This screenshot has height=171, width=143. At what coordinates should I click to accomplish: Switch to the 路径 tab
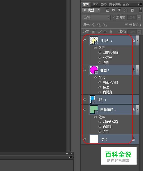(103, 5)
